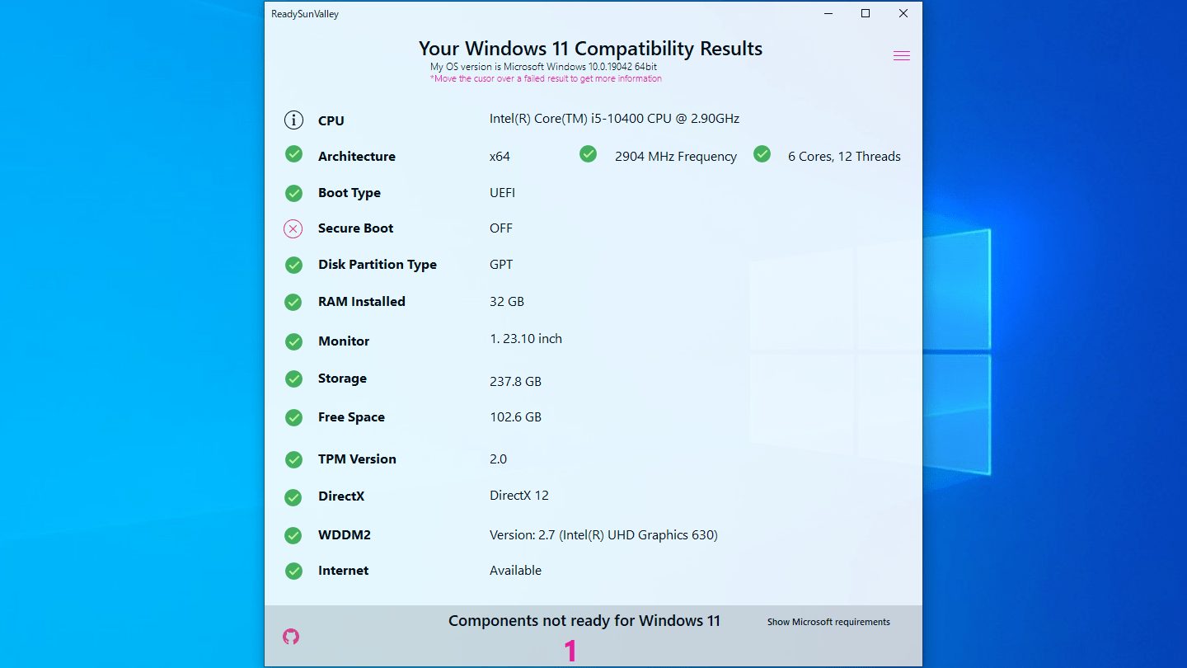Click the ReadySunValley window title
1187x668 pixels.
click(305, 14)
